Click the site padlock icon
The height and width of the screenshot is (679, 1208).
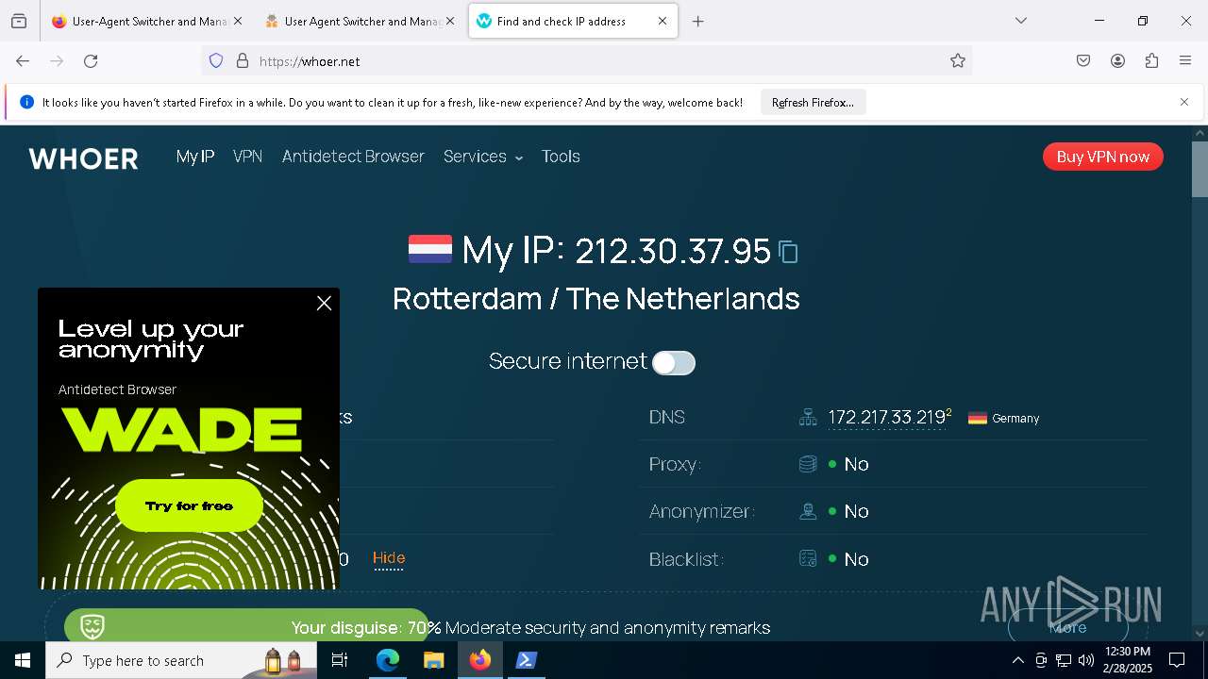pos(243,61)
